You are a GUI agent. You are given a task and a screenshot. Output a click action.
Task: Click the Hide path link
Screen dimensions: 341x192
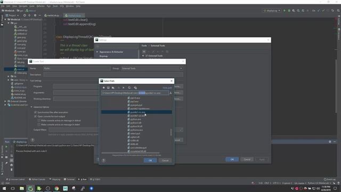(x=167, y=87)
